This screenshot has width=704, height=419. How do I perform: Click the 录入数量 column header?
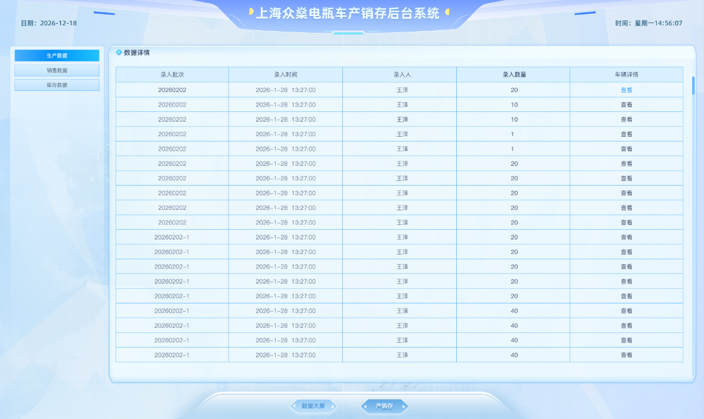coord(513,75)
